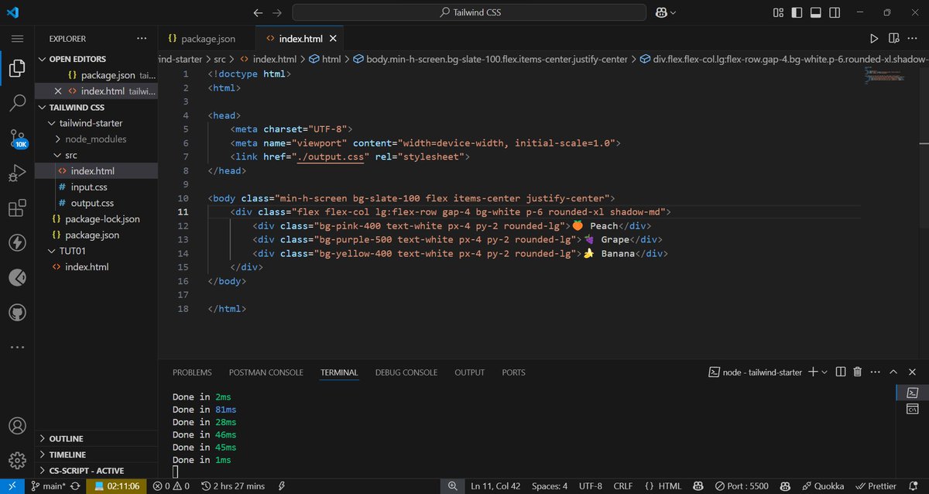Switch to PROBLEMS panel tab
The height and width of the screenshot is (494, 929).
(192, 372)
